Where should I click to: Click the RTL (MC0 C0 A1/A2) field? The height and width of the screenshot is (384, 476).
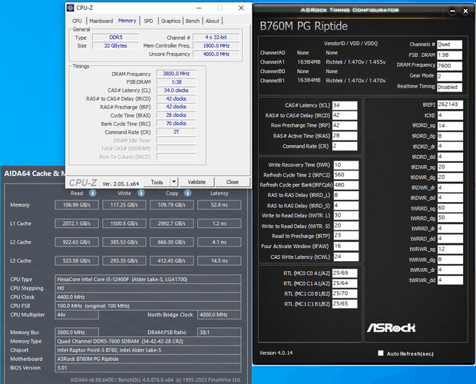coord(345,273)
